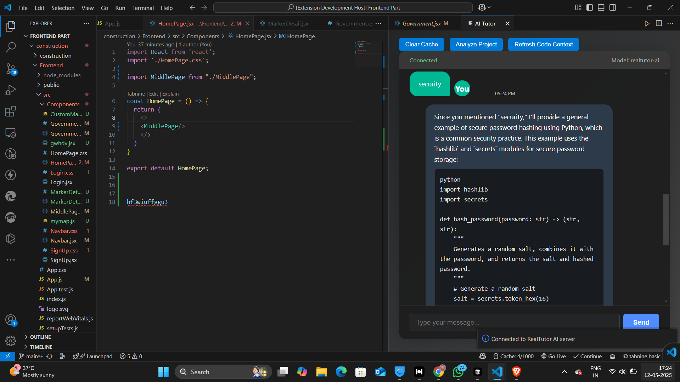This screenshot has width=680, height=382.
Task: Synchronize changes in the status bar
Action: point(50,356)
